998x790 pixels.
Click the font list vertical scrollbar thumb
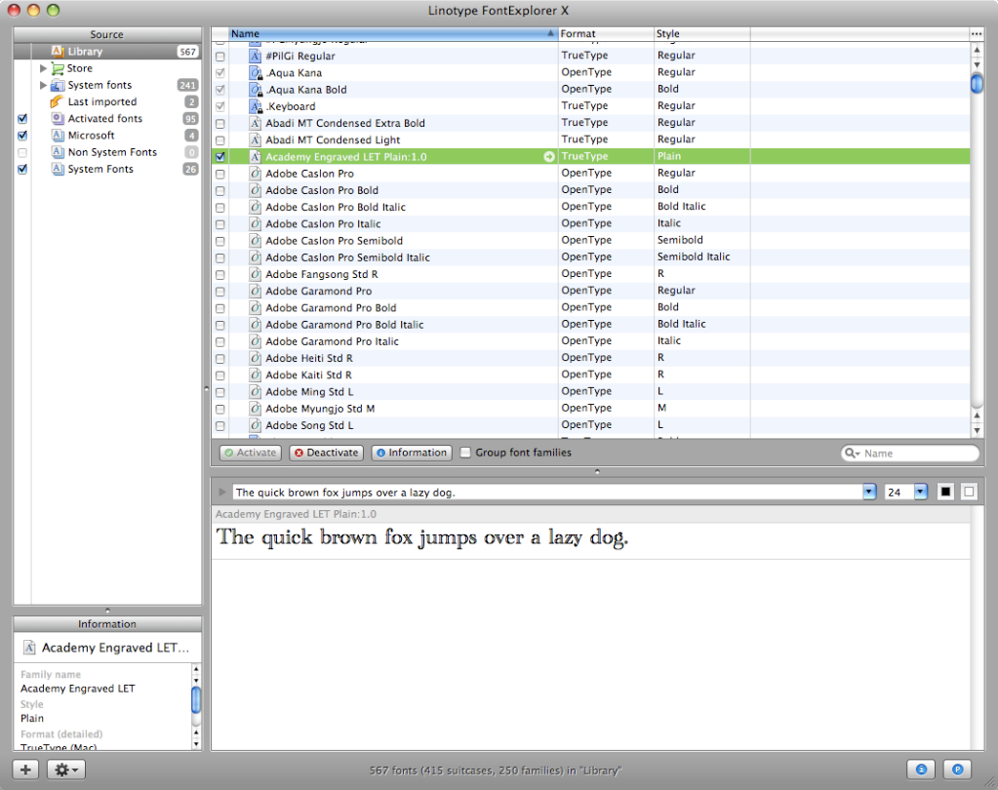click(977, 83)
